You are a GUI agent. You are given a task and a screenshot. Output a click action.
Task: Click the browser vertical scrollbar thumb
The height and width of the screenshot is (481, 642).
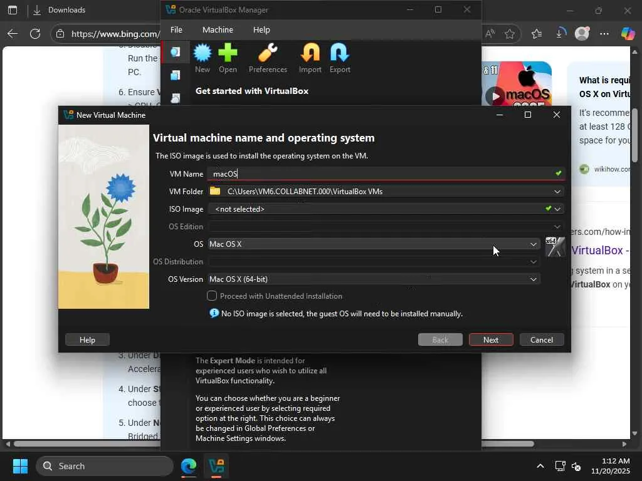(634, 135)
